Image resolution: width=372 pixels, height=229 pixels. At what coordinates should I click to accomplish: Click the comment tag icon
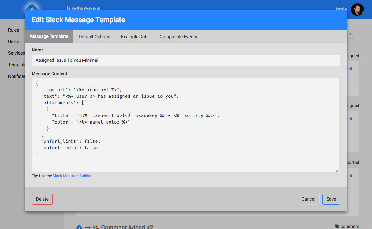337,226
